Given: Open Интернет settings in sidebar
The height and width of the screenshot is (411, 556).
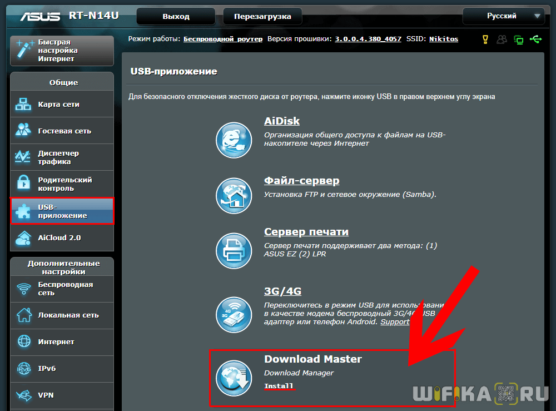Looking at the screenshot, I should 62,342.
